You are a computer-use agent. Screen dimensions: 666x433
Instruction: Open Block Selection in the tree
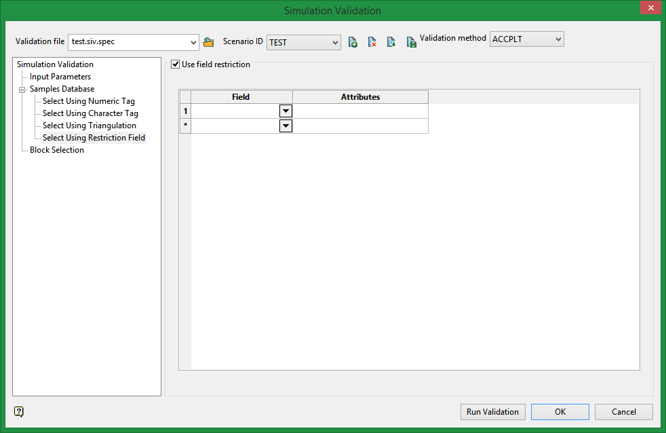57,150
